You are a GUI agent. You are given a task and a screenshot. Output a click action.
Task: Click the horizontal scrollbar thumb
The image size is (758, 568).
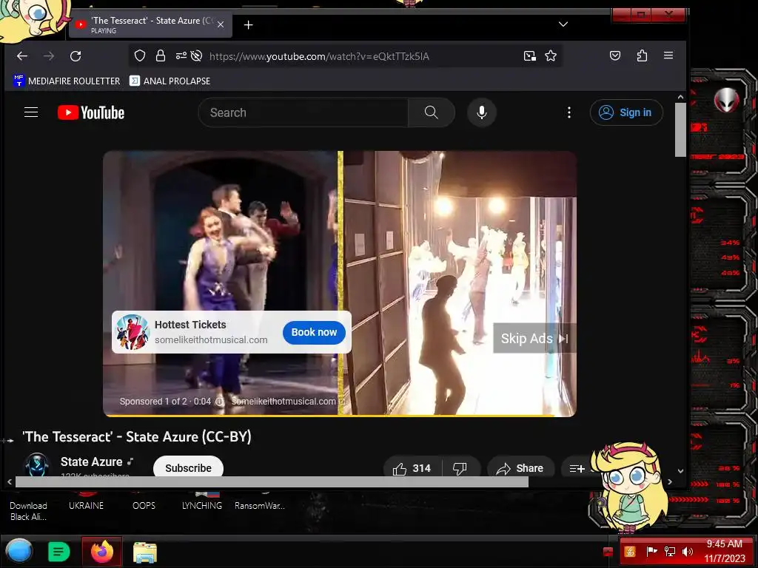click(x=272, y=481)
